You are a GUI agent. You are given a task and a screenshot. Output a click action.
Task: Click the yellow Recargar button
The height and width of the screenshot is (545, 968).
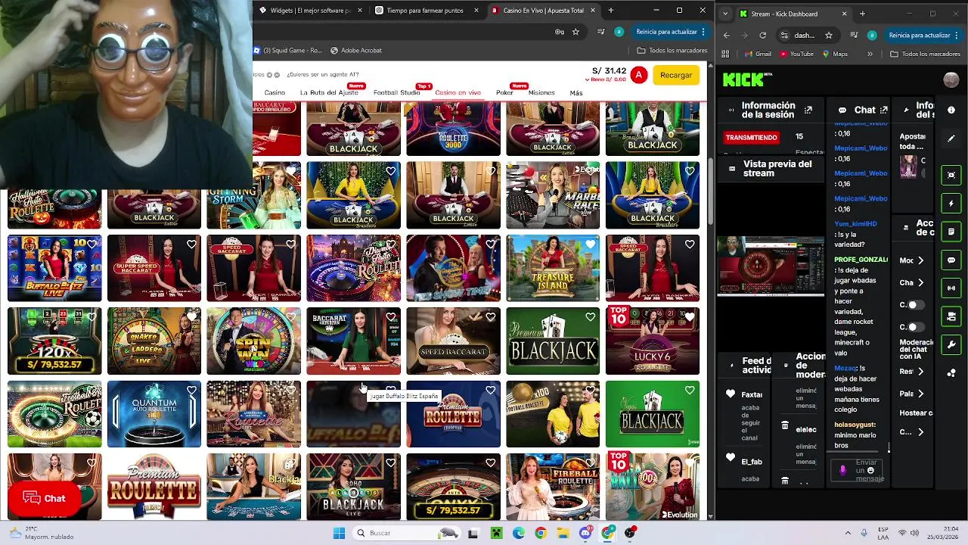tap(676, 75)
